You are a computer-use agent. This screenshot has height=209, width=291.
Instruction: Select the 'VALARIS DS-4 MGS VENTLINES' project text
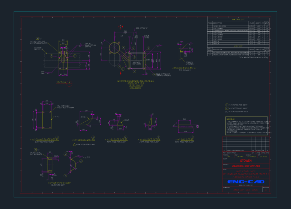246,166
